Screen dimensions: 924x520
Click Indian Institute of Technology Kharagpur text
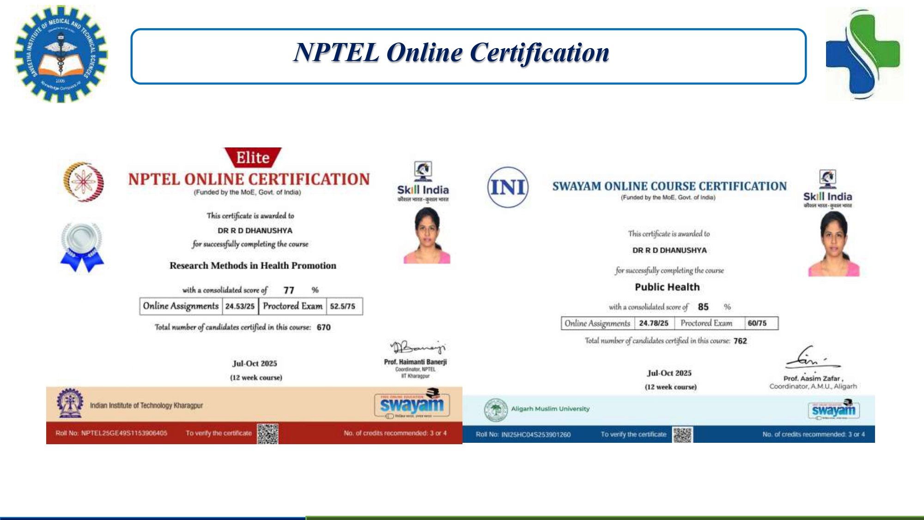146,405
